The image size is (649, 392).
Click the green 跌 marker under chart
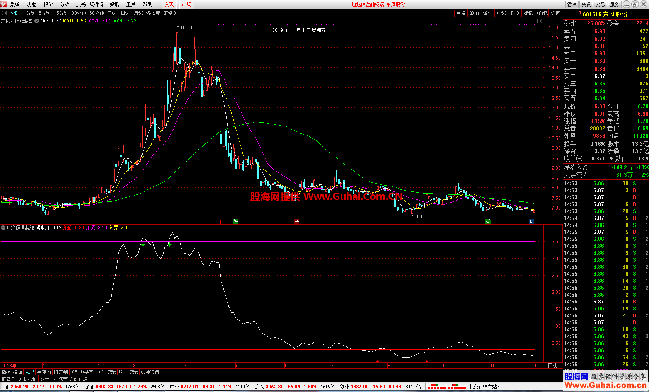(236, 221)
